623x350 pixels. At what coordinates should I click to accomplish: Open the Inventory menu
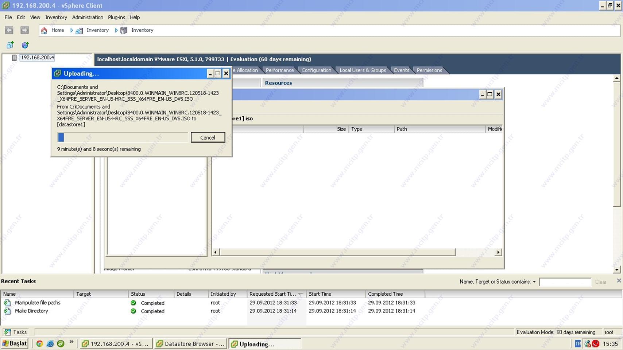56,17
